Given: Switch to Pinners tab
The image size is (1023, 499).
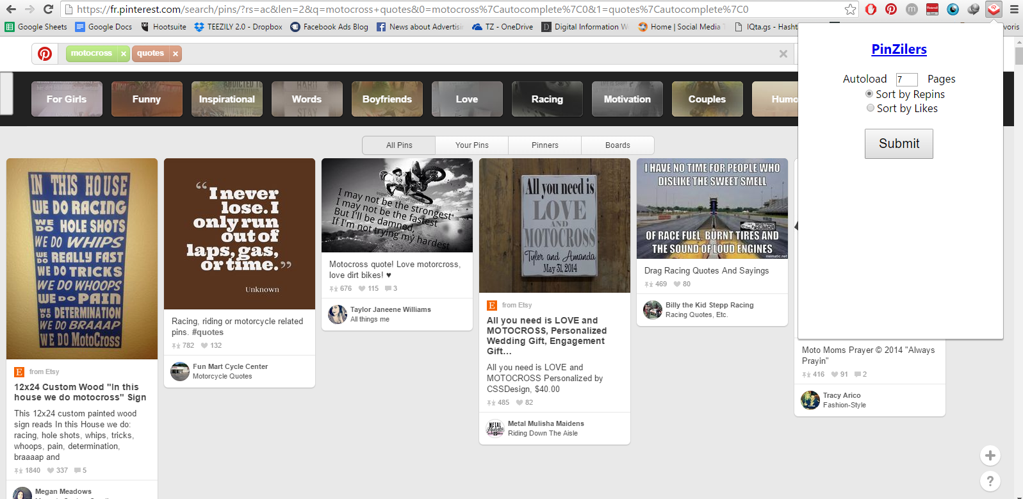Looking at the screenshot, I should 545,145.
